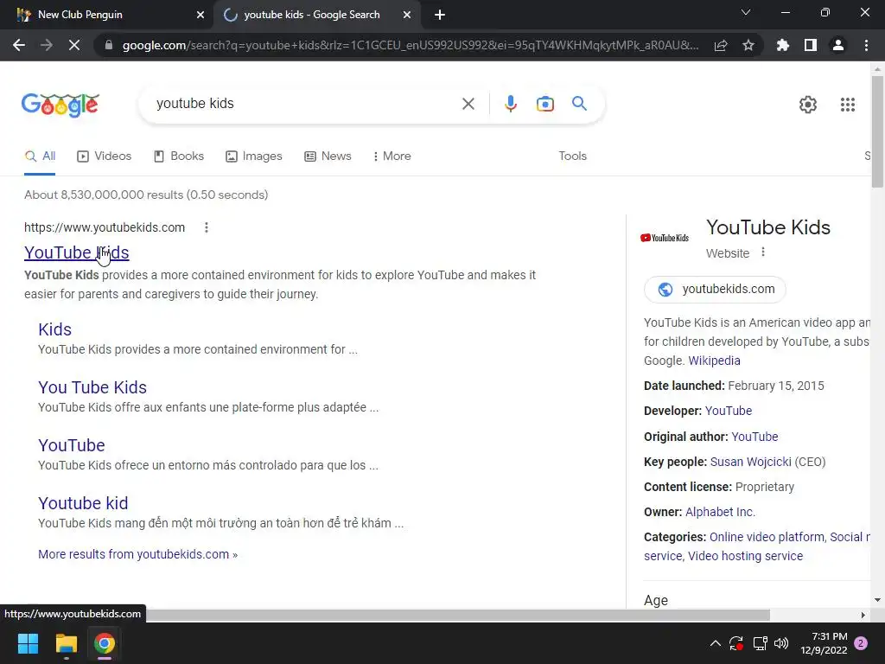Open the Youtube kid sitelink
The image size is (885, 664).
[83, 503]
